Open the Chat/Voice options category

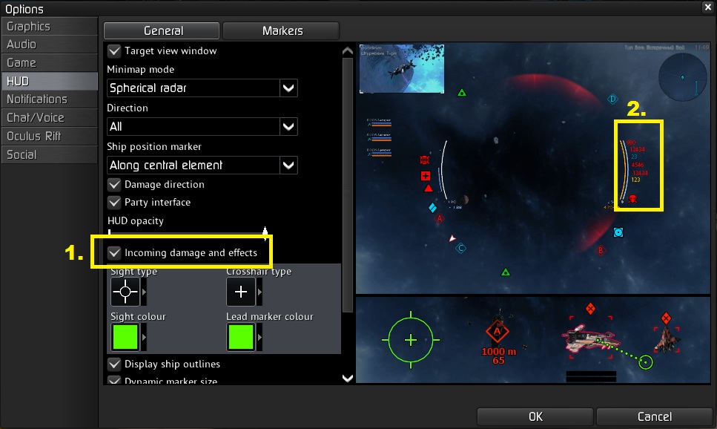50,118
